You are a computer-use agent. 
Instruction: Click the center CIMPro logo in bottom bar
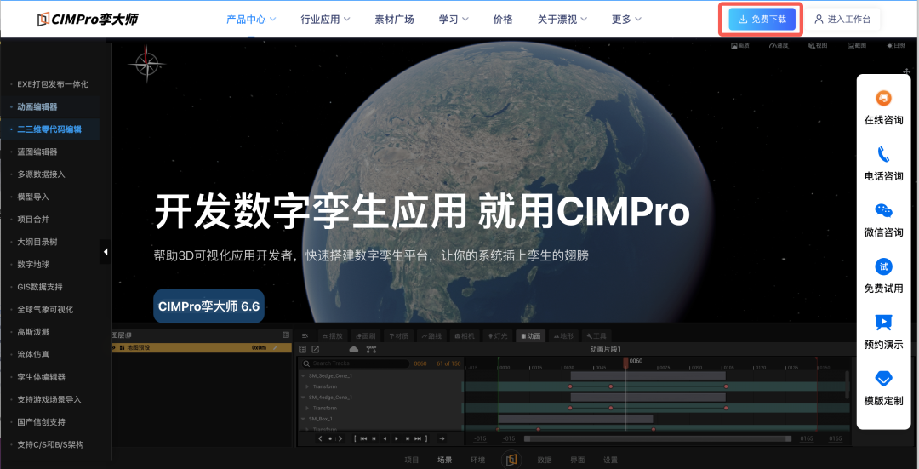[511, 460]
